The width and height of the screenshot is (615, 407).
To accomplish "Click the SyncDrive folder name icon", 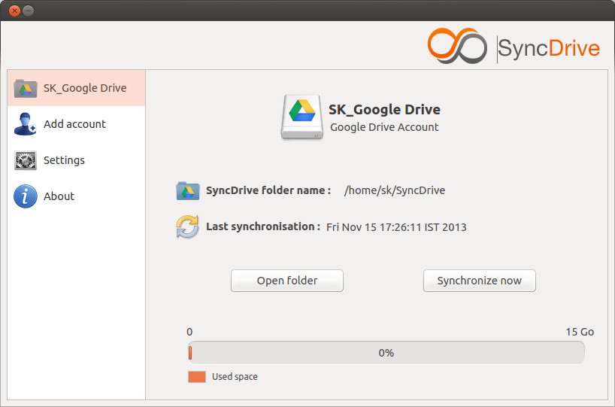I will click(188, 191).
